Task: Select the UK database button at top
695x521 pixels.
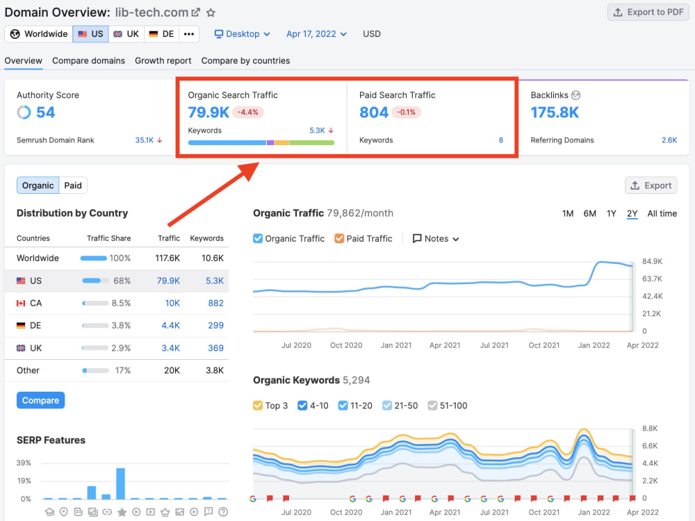Action: pyautogui.click(x=126, y=34)
